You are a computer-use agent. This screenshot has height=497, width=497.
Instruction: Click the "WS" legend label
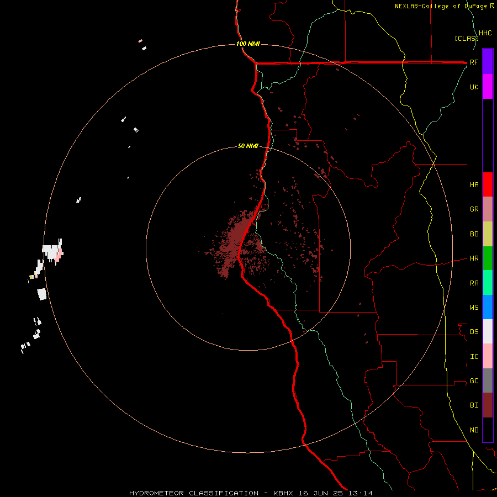(474, 308)
